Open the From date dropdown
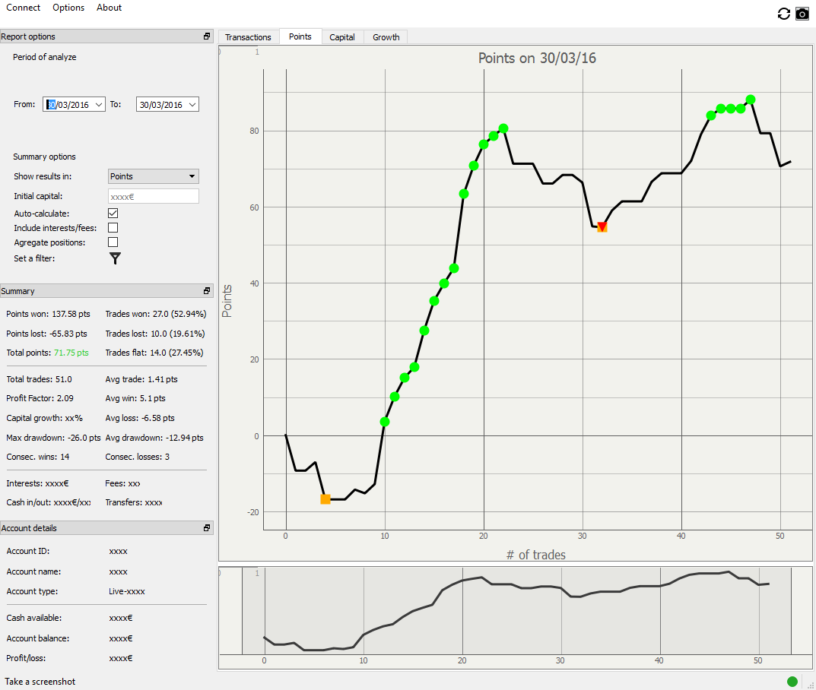Image resolution: width=816 pixels, height=690 pixels. coord(99,105)
